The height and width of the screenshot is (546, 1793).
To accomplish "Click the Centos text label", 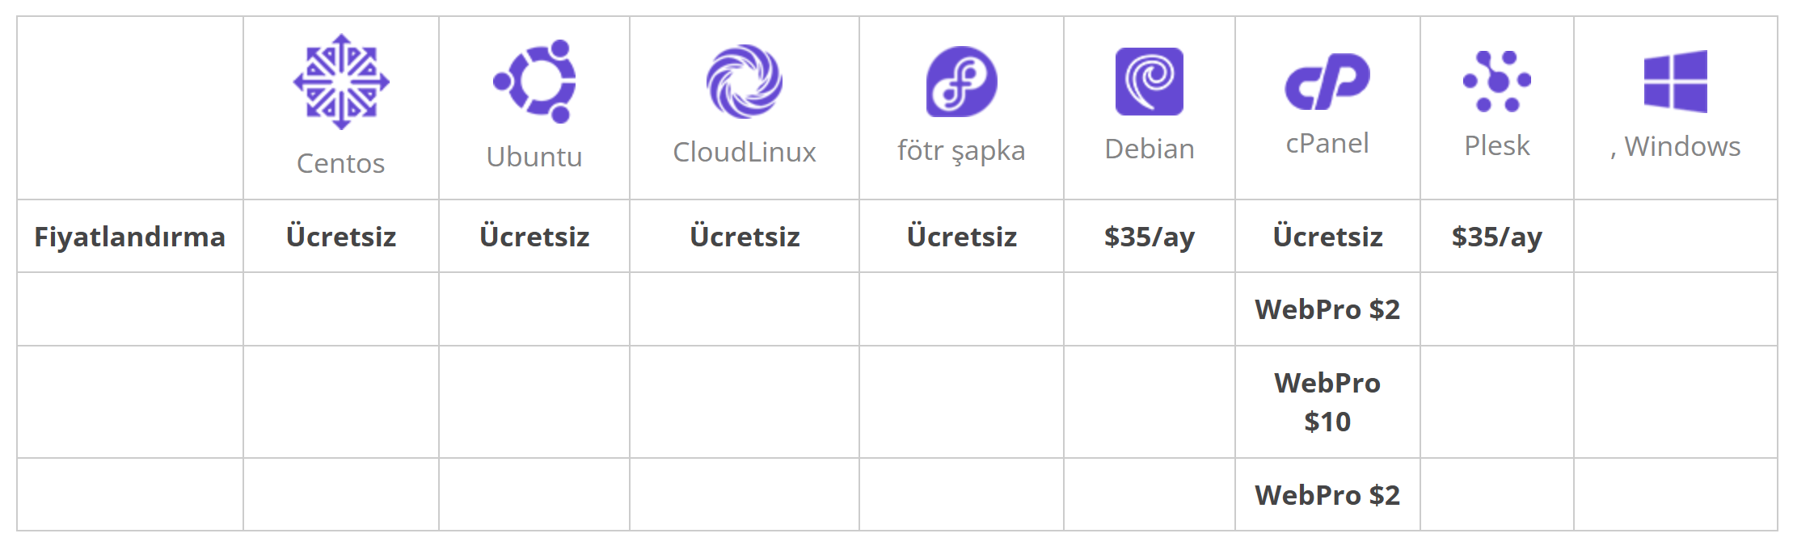I will click(x=341, y=163).
